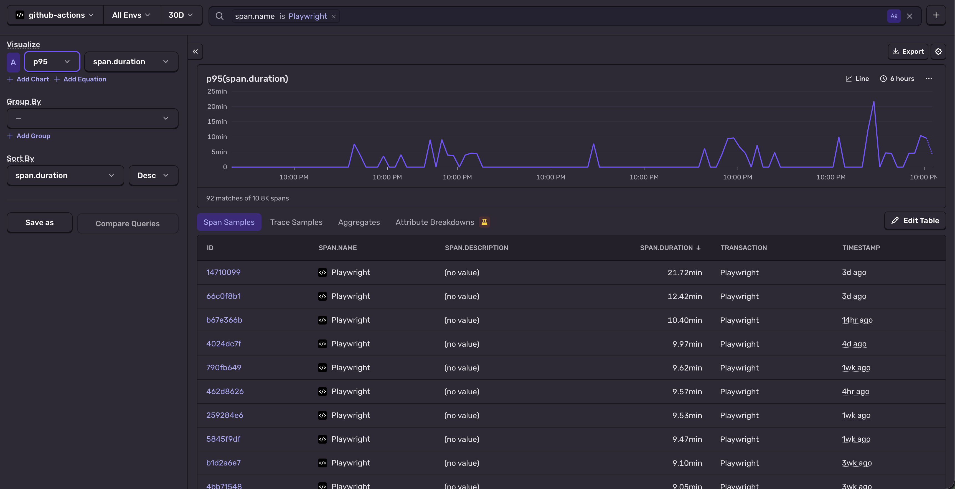The height and width of the screenshot is (489, 955).
Task: Click the Playwright icon in row b67e366b
Action: click(322, 320)
